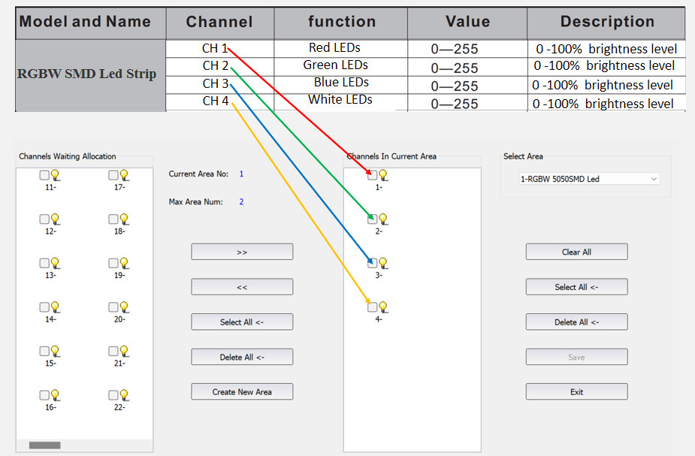Click the bulb icon for channel 17
Viewport: 695px width, 456px height.
coord(125,176)
